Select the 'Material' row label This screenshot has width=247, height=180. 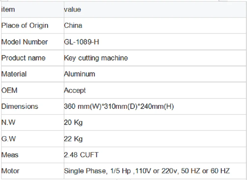click(x=14, y=74)
